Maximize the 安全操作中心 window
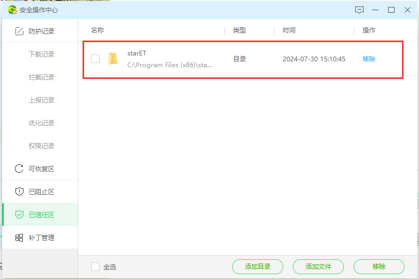The width and height of the screenshot is (419, 279). click(391, 10)
